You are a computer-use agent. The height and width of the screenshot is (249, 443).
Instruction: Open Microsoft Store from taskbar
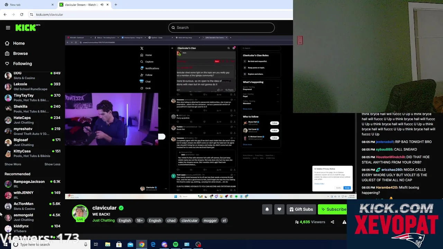point(119,245)
